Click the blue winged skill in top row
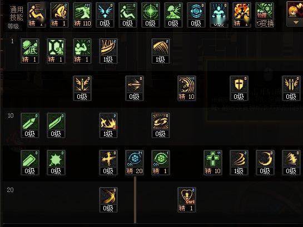This screenshot has width=303, height=227. (x=105, y=15)
